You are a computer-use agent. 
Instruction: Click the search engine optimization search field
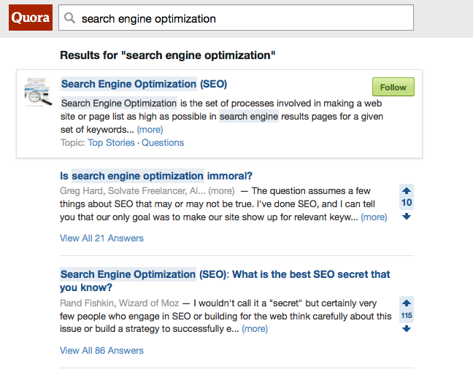(x=241, y=19)
